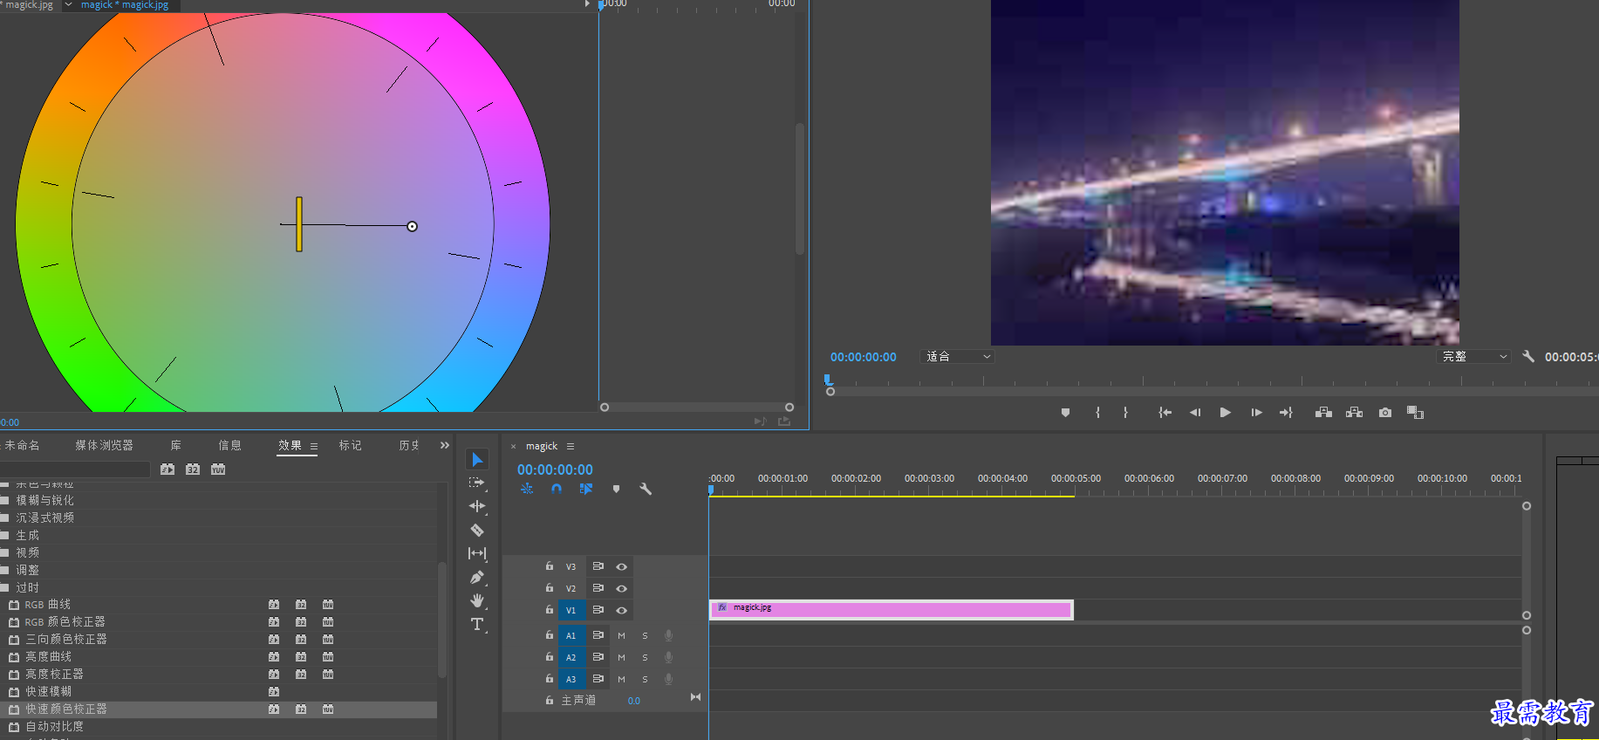
Task: Open the magick sequence panel menu
Action: point(571,446)
